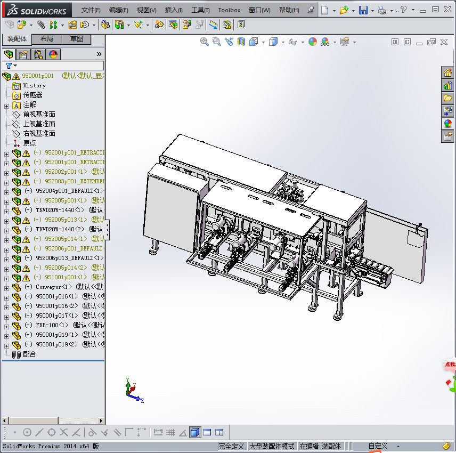Toggle Large Assembly Mode in status bar
The height and width of the screenshot is (453, 456).
click(272, 446)
